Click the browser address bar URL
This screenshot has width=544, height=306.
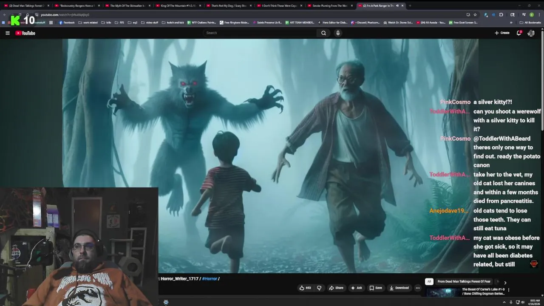pyautogui.click(x=65, y=15)
